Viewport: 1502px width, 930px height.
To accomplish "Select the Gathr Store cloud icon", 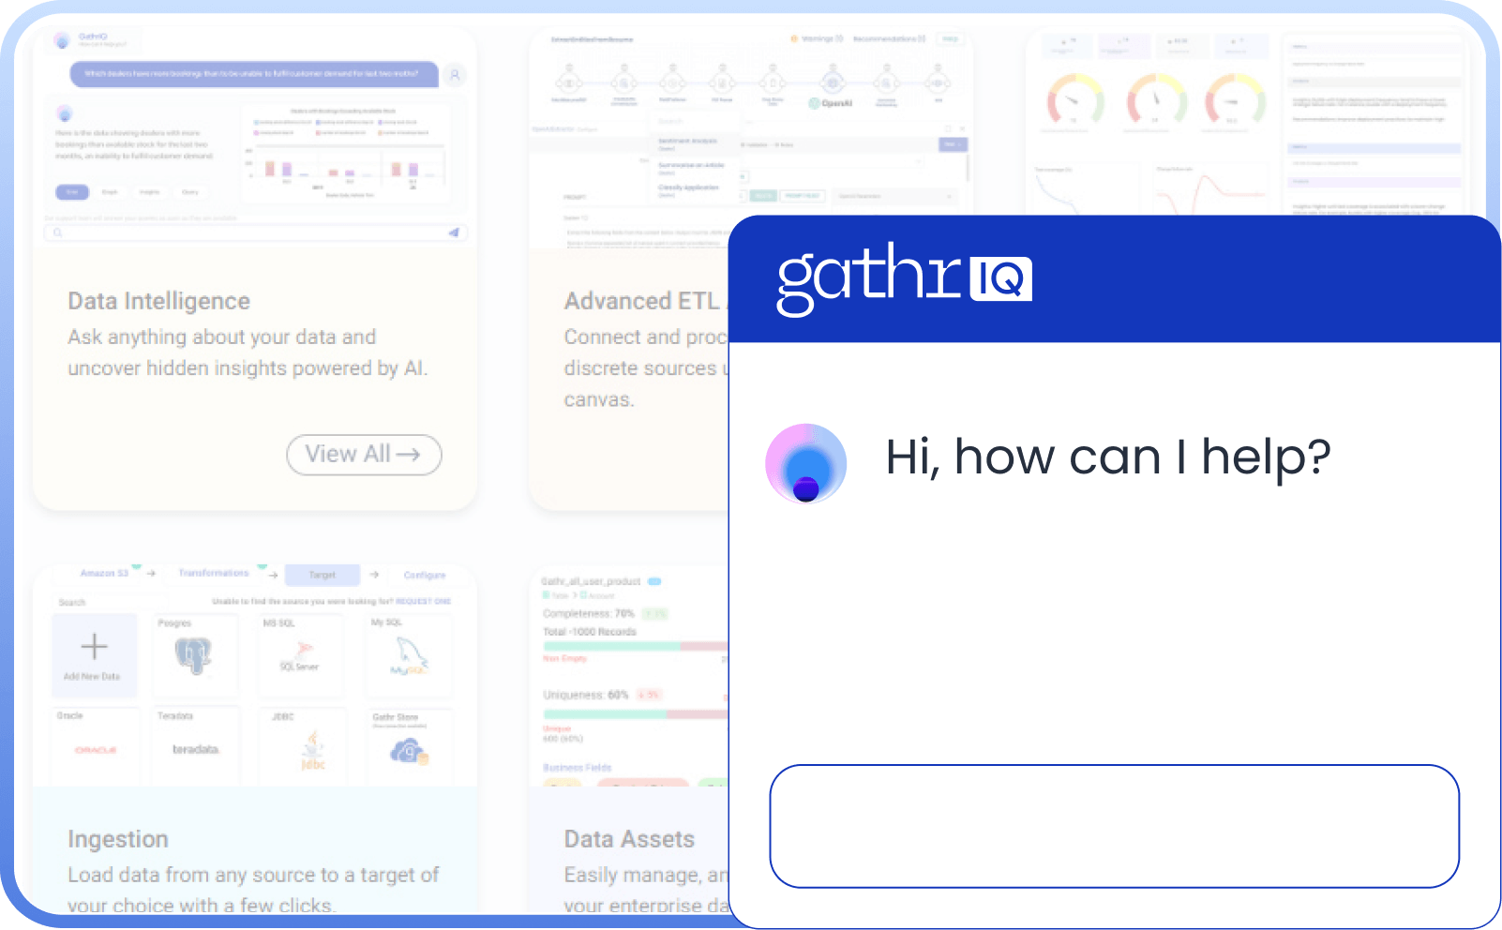I will point(409,751).
